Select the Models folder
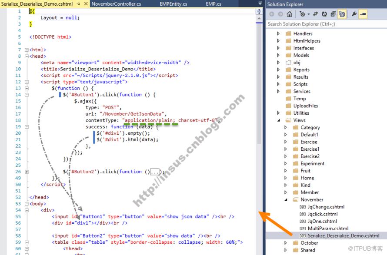Viewport: 387px width, 255px height. 301,55
